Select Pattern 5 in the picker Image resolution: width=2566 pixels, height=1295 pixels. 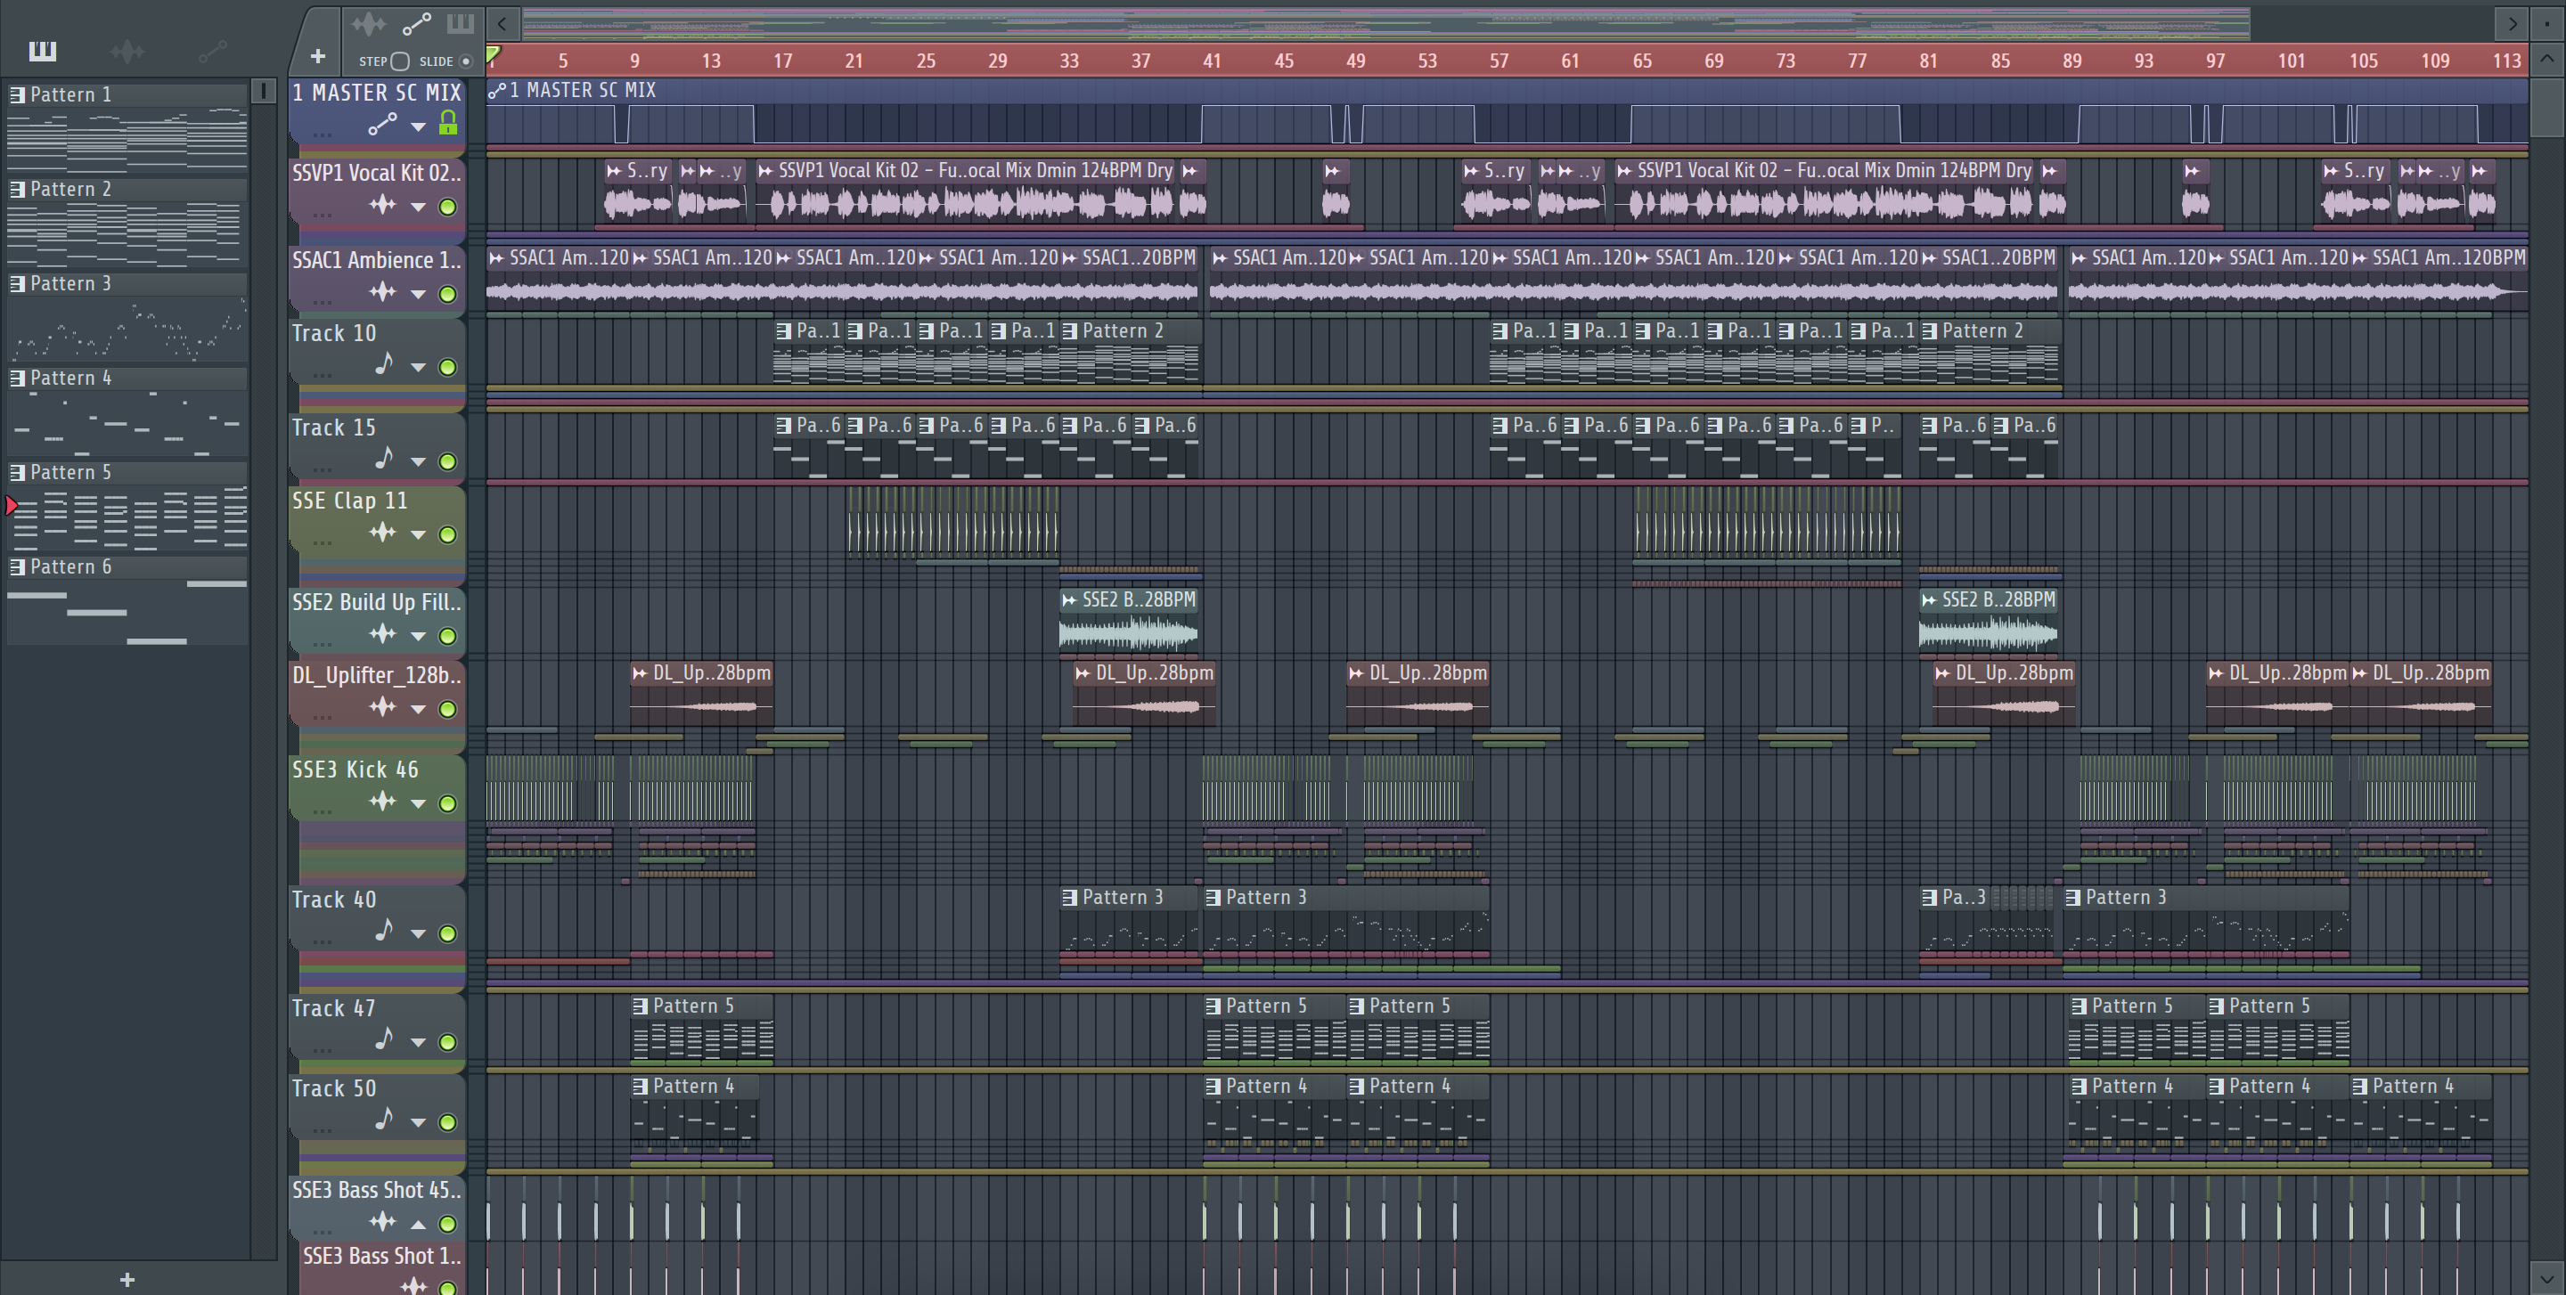[x=127, y=505]
